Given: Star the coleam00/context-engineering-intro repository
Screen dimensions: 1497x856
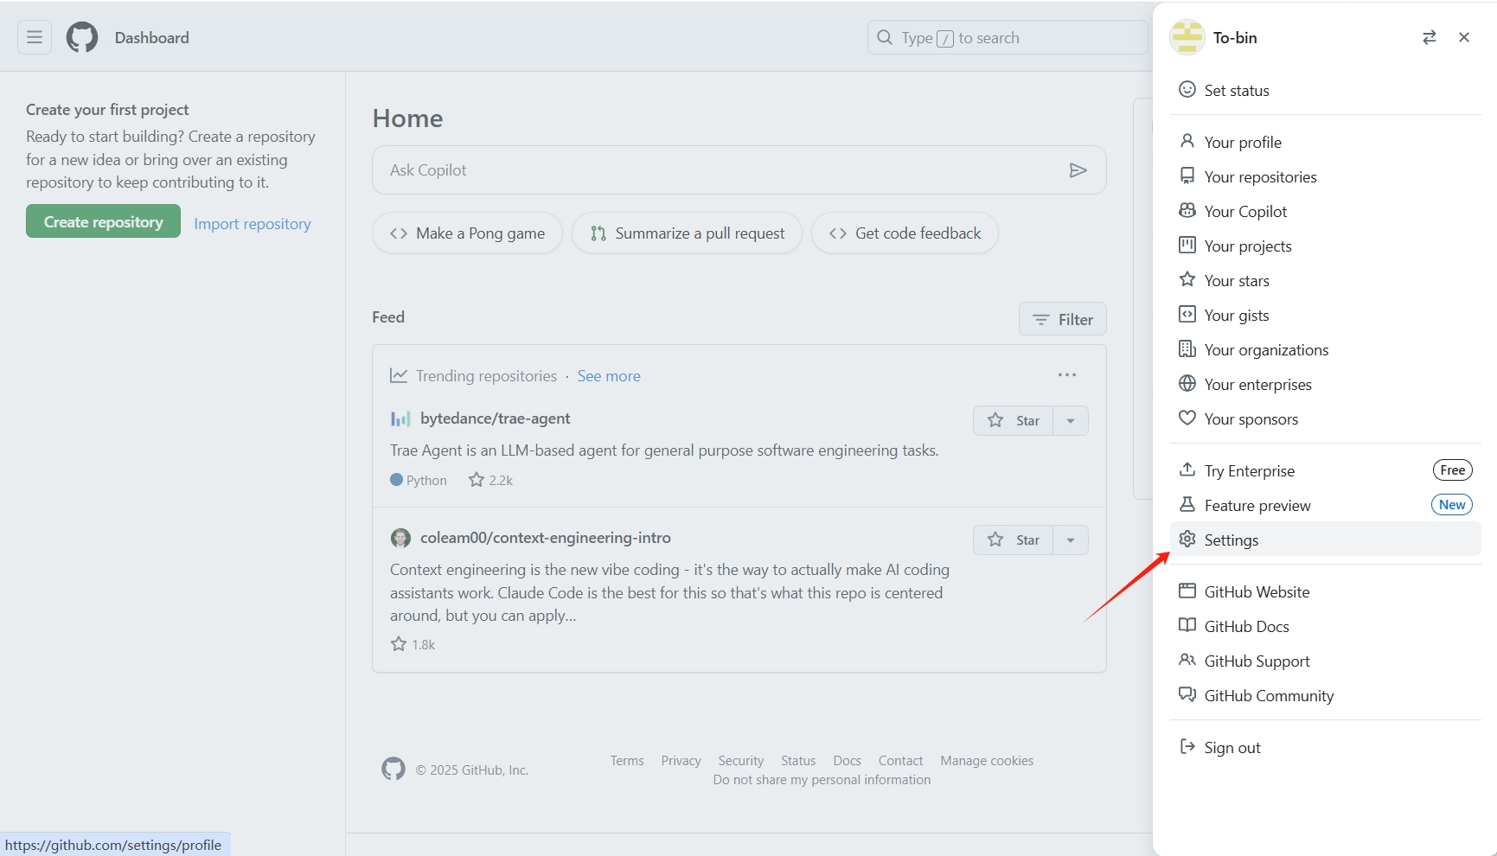Looking at the screenshot, I should (1014, 540).
